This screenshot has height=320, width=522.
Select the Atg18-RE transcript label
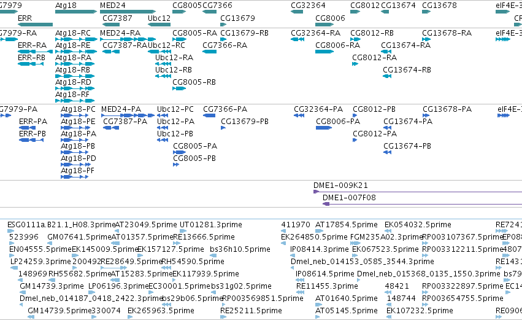pyautogui.click(x=72, y=45)
